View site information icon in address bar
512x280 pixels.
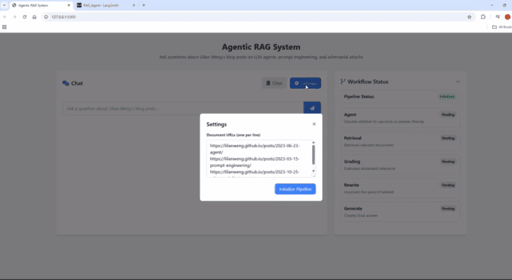[x=46, y=17]
